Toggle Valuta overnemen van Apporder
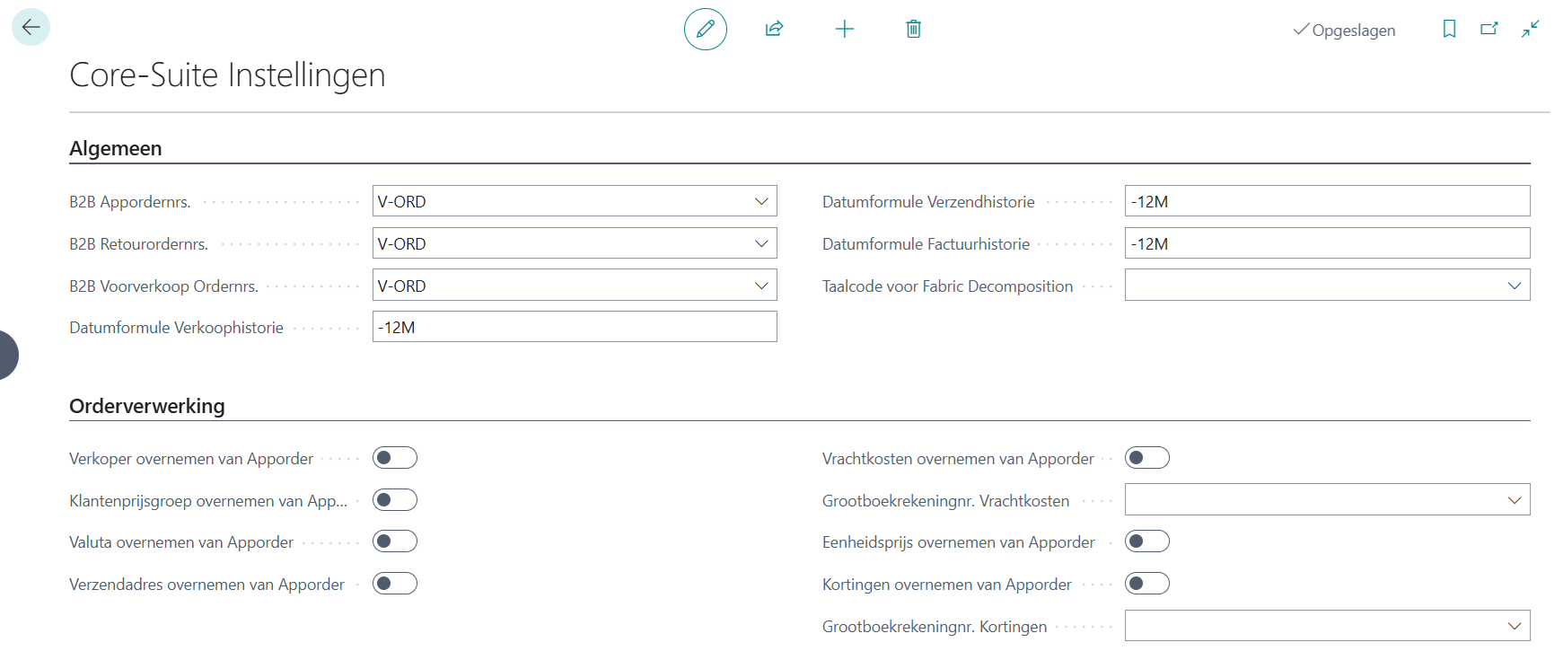 (x=395, y=541)
